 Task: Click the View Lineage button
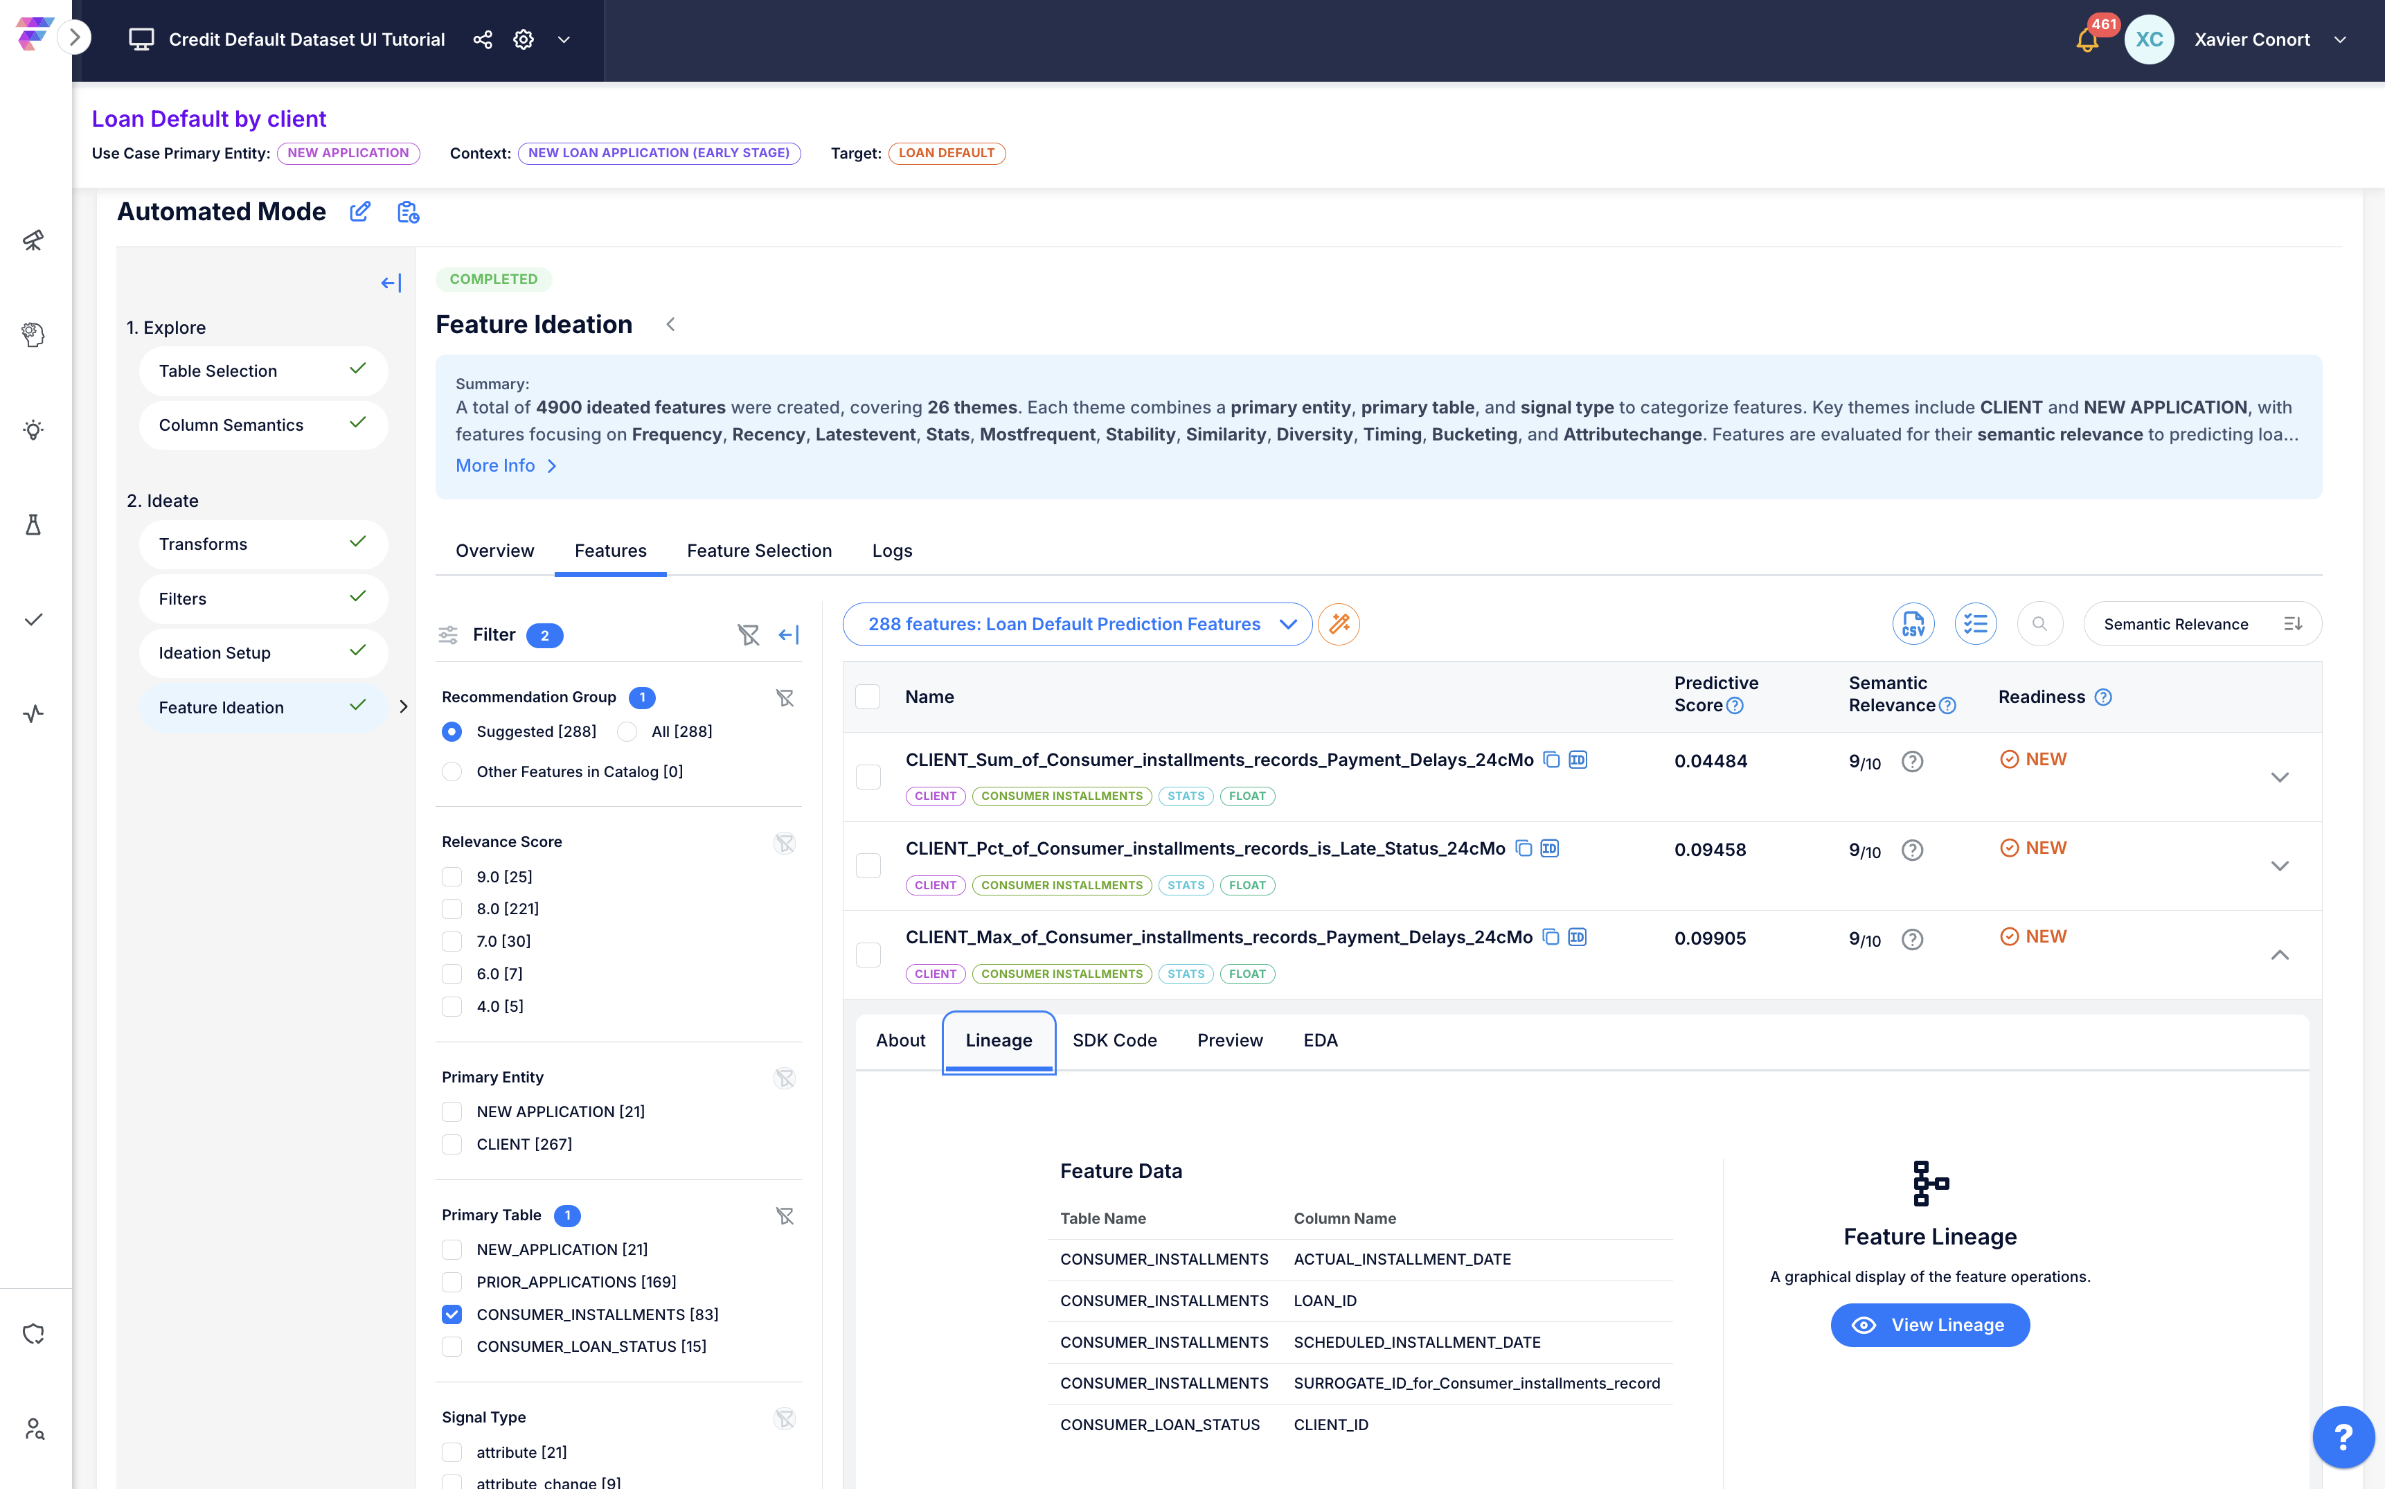point(1929,1326)
